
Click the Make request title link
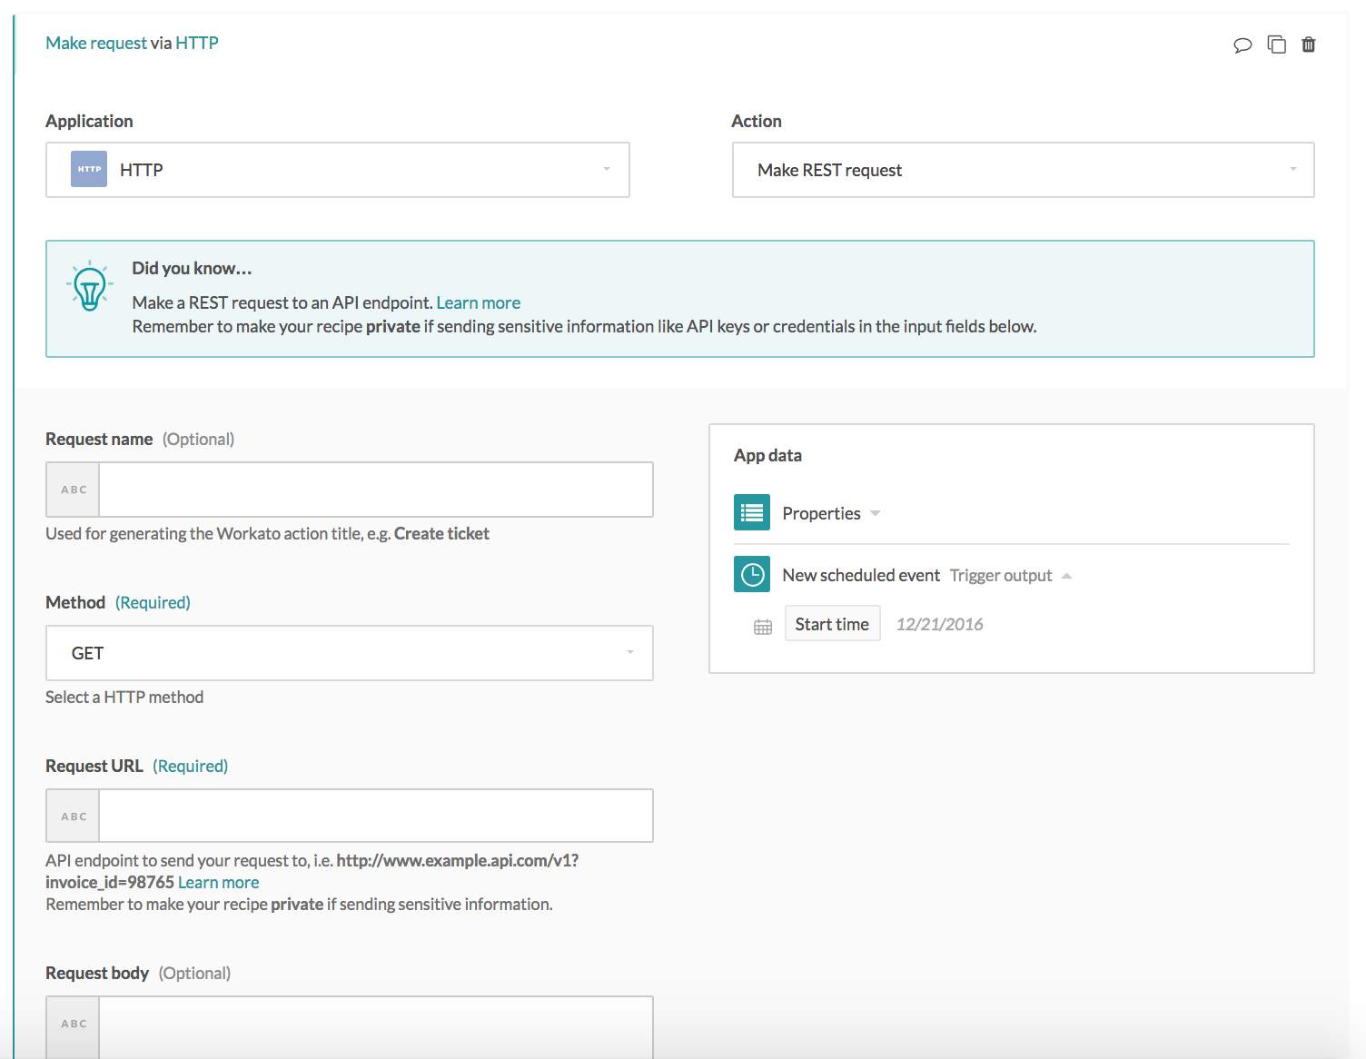tap(95, 43)
